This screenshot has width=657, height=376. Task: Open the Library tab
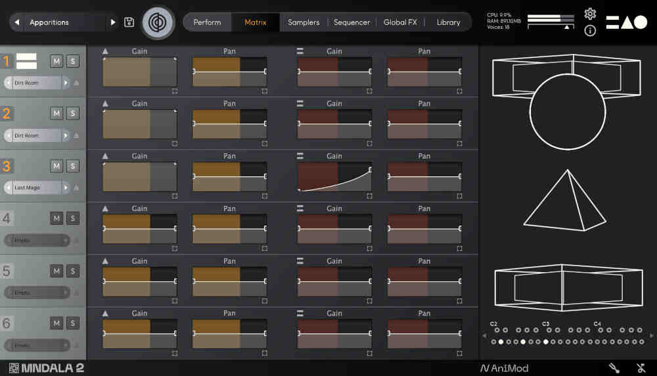click(x=448, y=22)
